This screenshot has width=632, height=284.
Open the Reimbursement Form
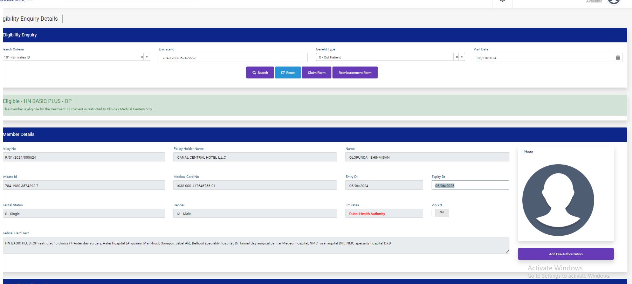click(355, 72)
